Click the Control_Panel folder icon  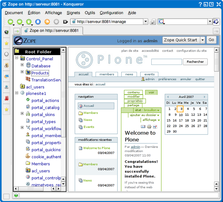pos(23,58)
